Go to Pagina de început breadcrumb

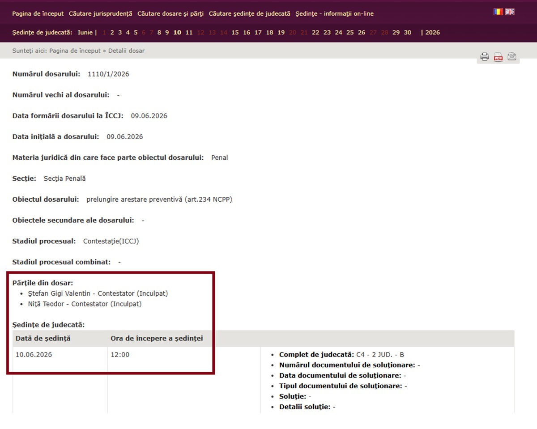click(x=75, y=51)
